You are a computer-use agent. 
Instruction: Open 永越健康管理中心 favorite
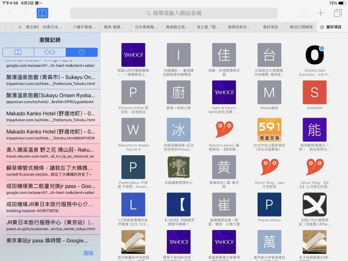tap(179, 167)
